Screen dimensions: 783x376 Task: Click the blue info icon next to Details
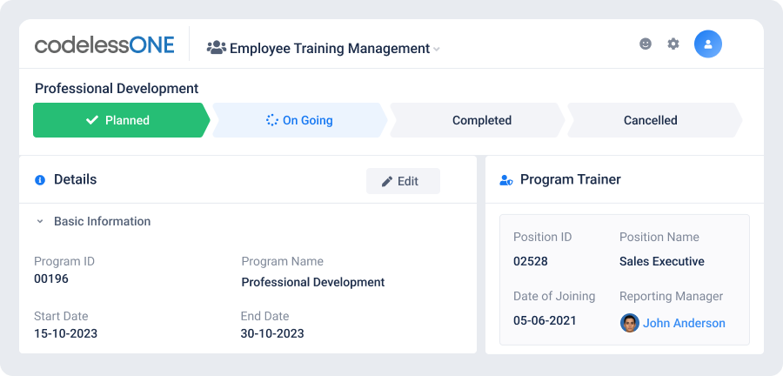click(40, 180)
